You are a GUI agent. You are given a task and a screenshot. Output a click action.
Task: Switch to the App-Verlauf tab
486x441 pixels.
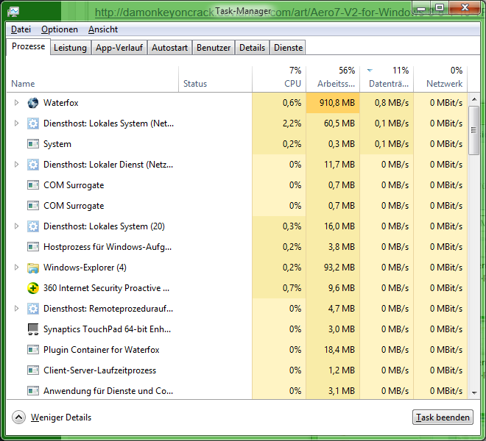click(119, 48)
